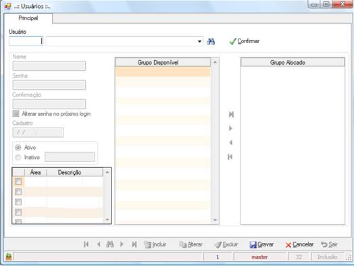
Task: Click the binoculars search icon beside Usuário
Action: [x=211, y=41]
